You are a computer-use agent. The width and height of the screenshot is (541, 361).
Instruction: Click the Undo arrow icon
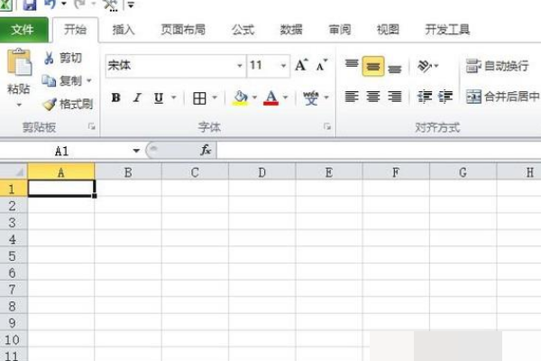(50, 5)
